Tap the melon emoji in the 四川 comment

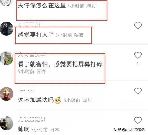tap(58, 100)
